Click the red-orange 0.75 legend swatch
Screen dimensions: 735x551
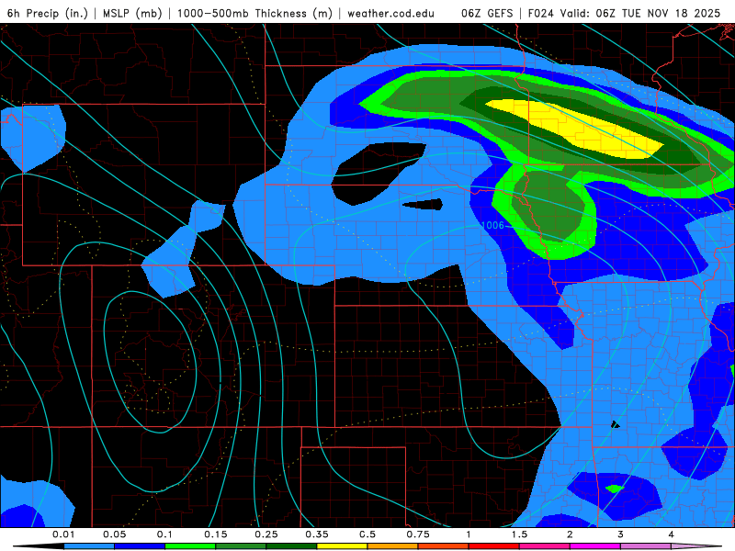coord(444,546)
